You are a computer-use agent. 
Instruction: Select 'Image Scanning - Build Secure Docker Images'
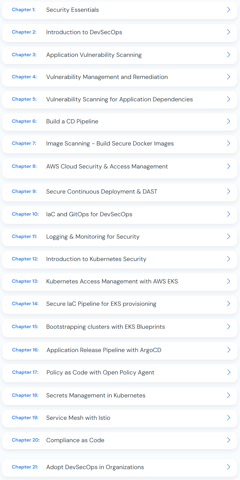tap(110, 143)
